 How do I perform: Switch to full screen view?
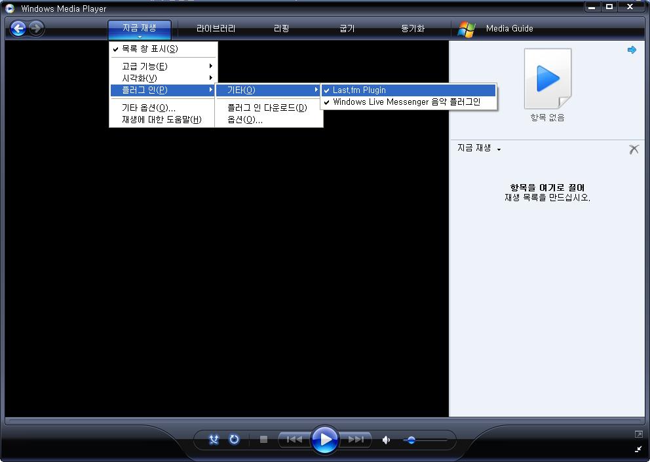638,434
